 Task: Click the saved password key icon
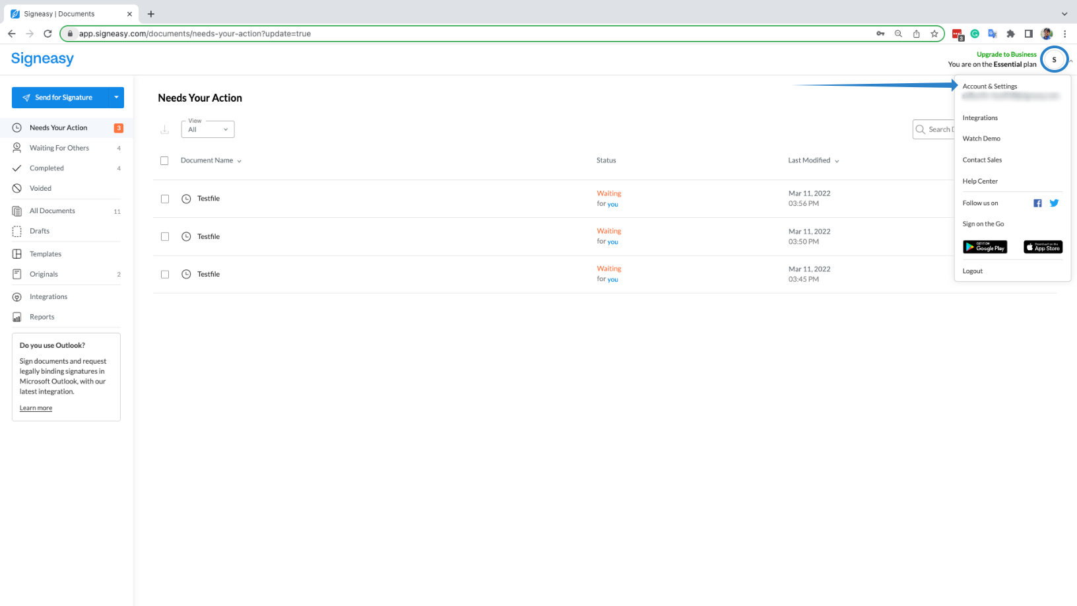[x=880, y=34]
